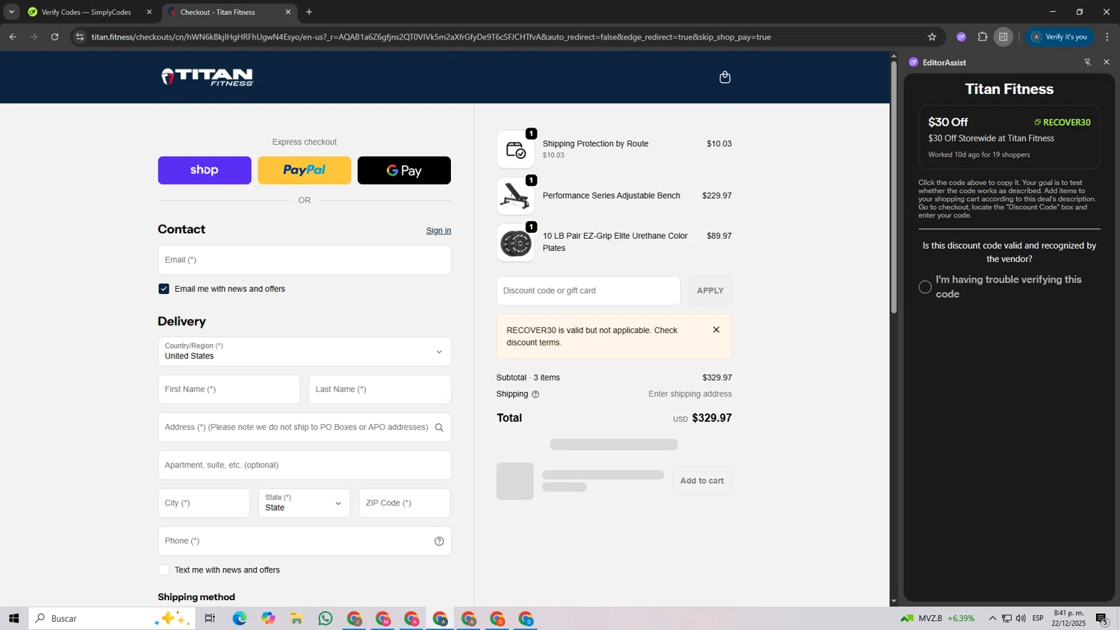
Task: Unpin the EditorAssist side panel
Action: (x=1087, y=62)
